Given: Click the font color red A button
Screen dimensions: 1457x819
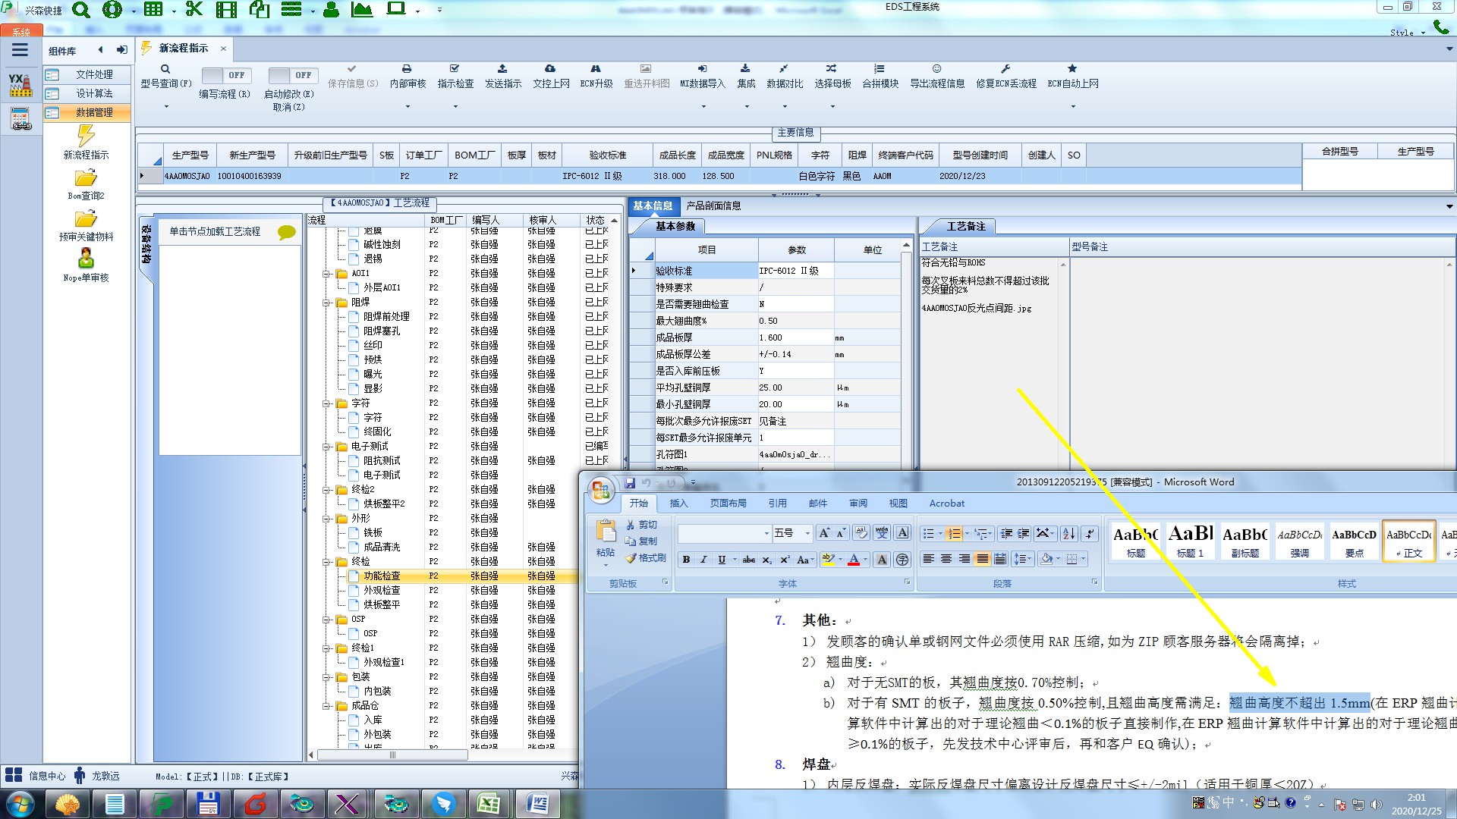Looking at the screenshot, I should pos(854,560).
